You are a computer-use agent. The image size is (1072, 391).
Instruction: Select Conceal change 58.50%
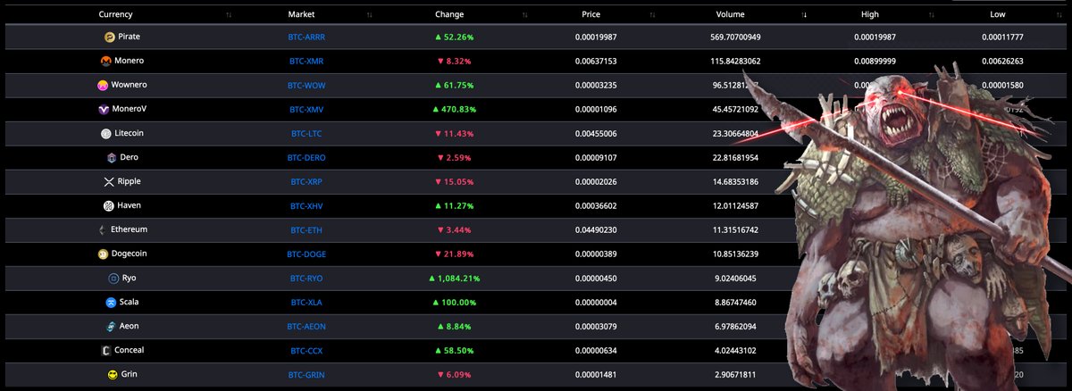tap(455, 350)
